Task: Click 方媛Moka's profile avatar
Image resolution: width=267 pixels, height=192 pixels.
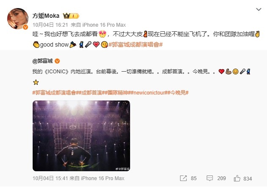Action: (x=18, y=19)
